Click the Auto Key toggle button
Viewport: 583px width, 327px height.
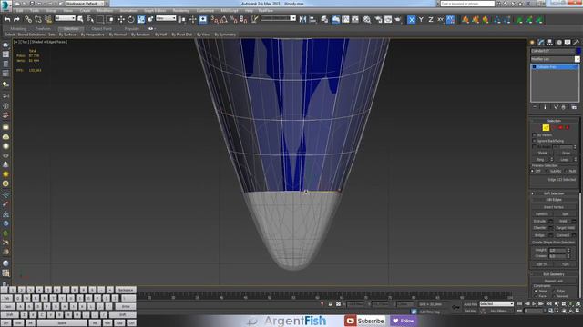pyautogui.click(x=470, y=304)
